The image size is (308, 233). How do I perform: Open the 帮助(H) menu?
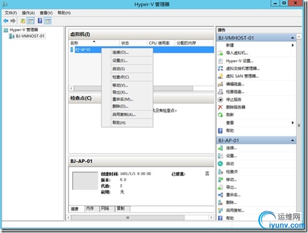(64, 13)
